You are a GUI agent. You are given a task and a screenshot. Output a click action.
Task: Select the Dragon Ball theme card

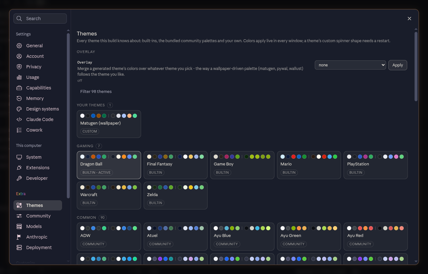pyautogui.click(x=109, y=165)
